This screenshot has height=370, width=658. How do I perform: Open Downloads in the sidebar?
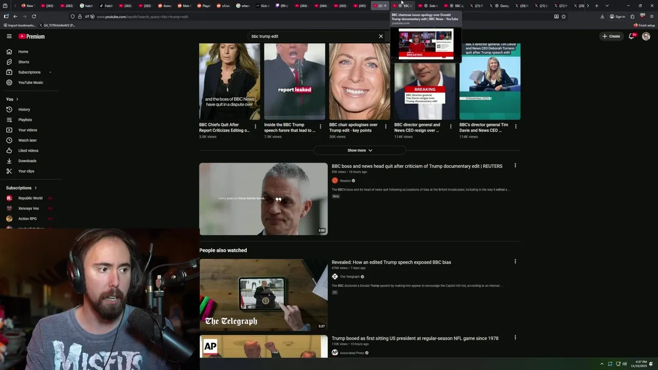point(27,161)
